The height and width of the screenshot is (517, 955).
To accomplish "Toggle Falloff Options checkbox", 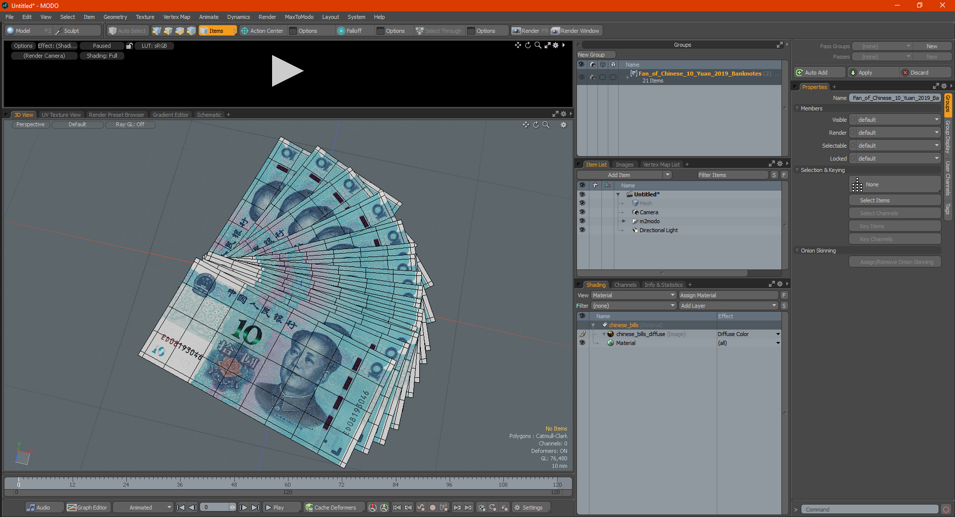I will pyautogui.click(x=381, y=31).
